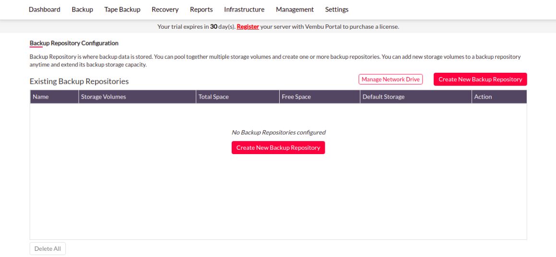Open the Recovery menu

coord(165,10)
